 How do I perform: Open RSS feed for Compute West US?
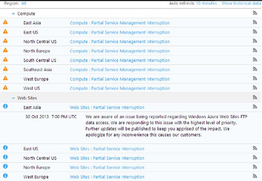pos(255,88)
